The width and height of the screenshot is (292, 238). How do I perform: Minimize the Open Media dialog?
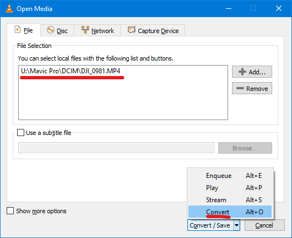click(229, 8)
